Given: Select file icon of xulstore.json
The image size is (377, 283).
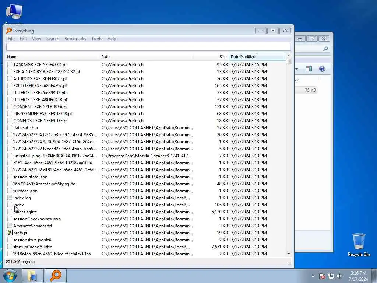Looking at the screenshot, I should (10, 191).
